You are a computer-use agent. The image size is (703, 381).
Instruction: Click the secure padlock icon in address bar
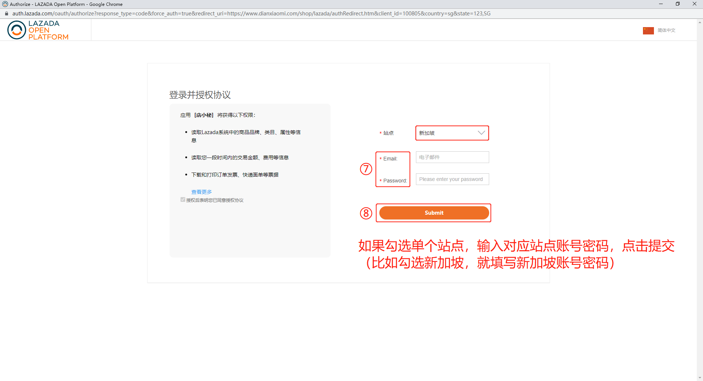click(x=6, y=13)
